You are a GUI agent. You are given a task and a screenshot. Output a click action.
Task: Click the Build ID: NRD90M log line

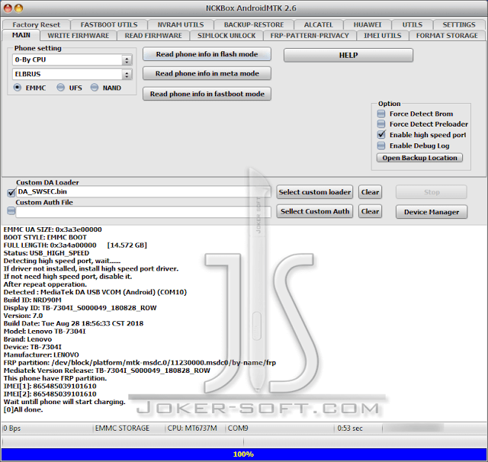click(32, 300)
